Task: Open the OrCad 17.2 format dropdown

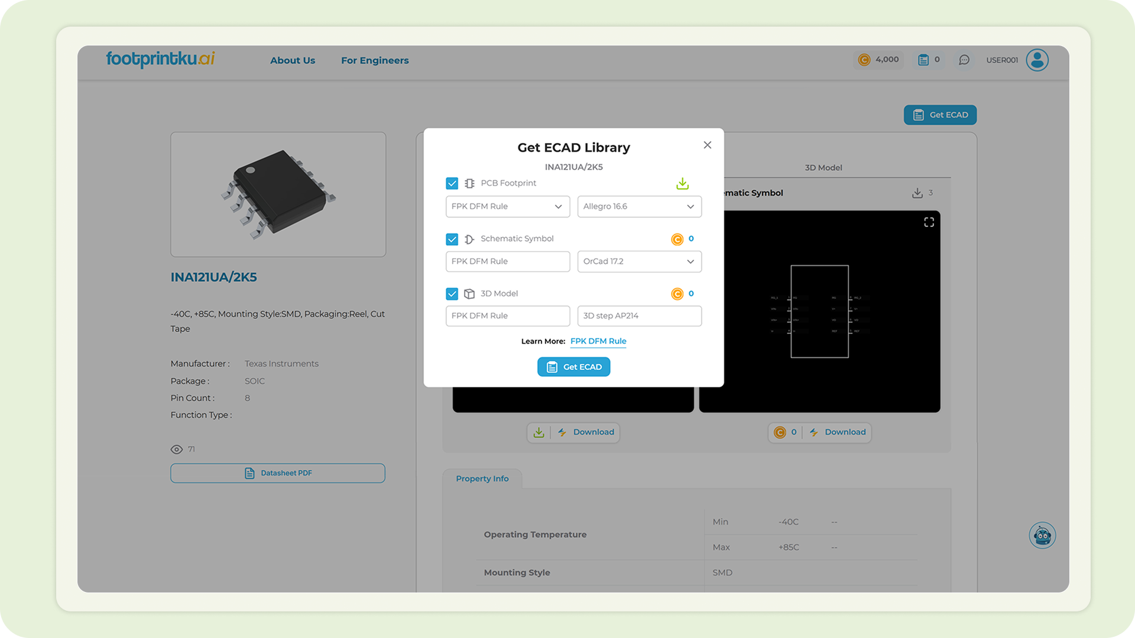Action: (x=640, y=261)
